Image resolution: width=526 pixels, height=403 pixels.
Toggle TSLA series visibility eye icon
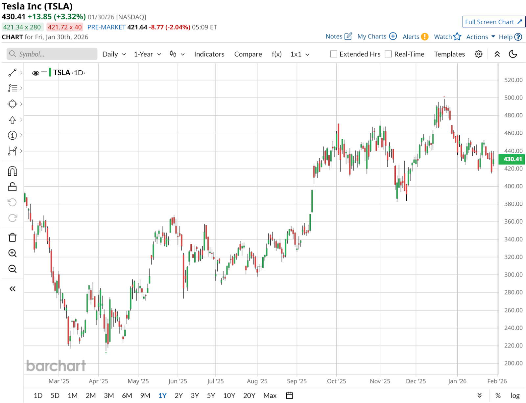point(36,73)
